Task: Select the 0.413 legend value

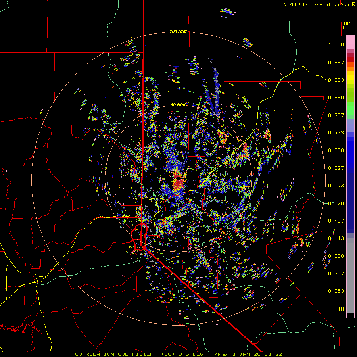Action: point(336,238)
